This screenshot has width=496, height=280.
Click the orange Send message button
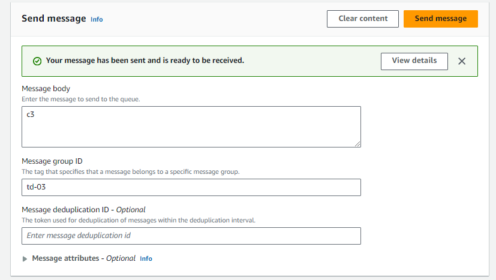(x=440, y=19)
